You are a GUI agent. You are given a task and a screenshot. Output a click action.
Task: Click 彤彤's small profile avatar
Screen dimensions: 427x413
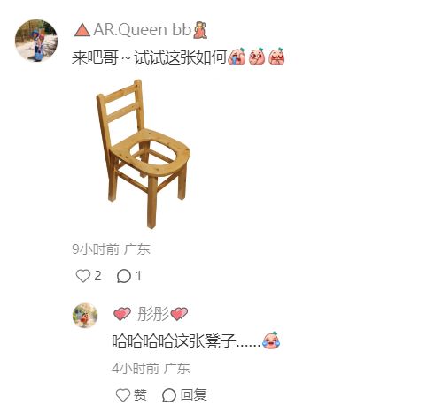[85, 315]
